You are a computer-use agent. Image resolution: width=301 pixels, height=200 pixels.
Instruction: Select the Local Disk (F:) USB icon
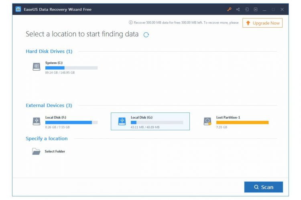pos(36,121)
